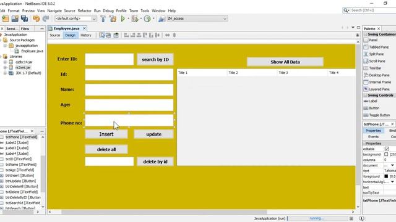Image resolution: width=396 pixels, height=222 pixels.
Task: Select txtName in the Navigator list
Action: pyautogui.click(x=21, y=165)
